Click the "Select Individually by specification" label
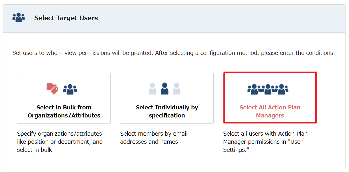 pos(167,111)
